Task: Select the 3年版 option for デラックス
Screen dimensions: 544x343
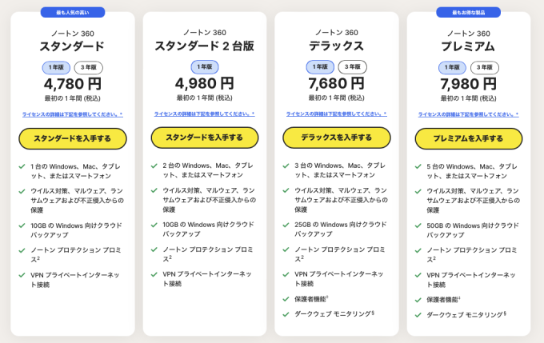Action: tap(352, 67)
